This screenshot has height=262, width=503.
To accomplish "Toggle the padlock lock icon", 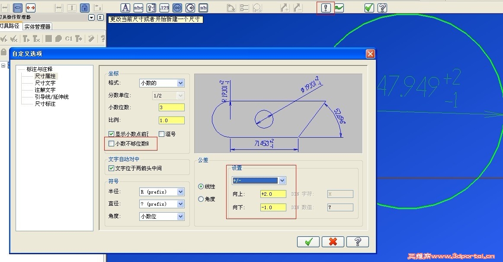I will click(84, 8).
